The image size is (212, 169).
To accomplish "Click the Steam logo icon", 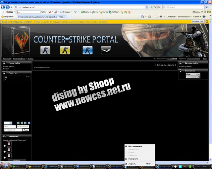I will coord(106,50).
